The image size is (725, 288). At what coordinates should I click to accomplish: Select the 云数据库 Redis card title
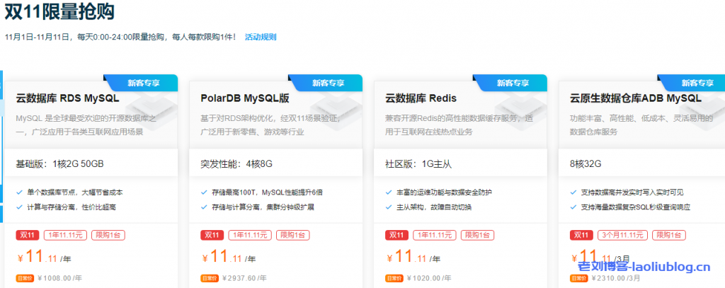click(x=421, y=98)
